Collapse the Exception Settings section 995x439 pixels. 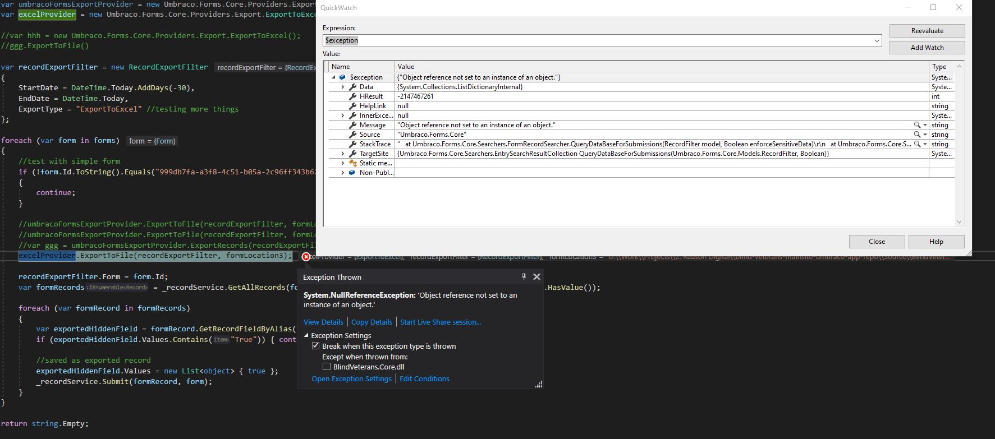[306, 335]
